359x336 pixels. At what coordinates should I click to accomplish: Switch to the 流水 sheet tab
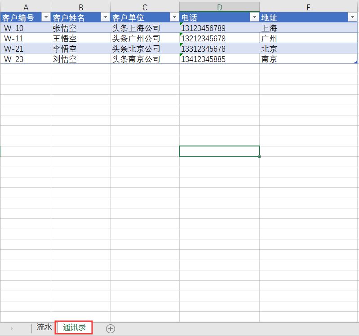tap(44, 327)
